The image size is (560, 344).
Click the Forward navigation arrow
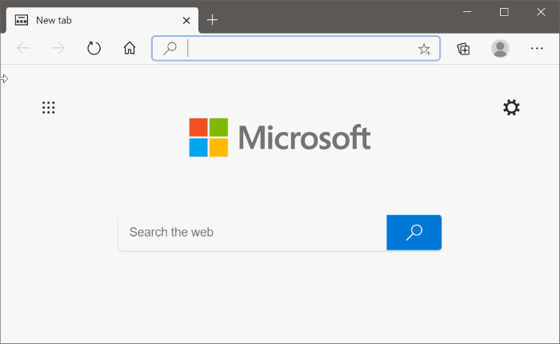tap(58, 48)
